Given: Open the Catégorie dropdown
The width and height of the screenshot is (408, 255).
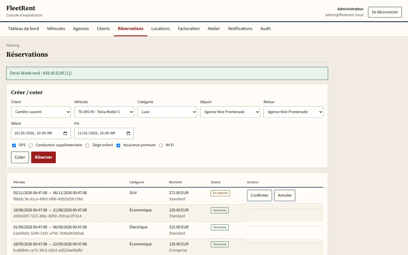Looking at the screenshot, I should click(x=167, y=112).
